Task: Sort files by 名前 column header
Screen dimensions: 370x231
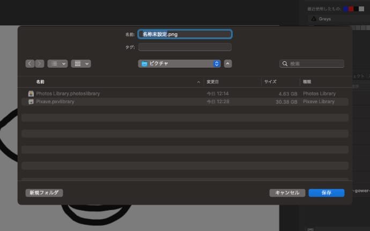Action: pyautogui.click(x=40, y=82)
